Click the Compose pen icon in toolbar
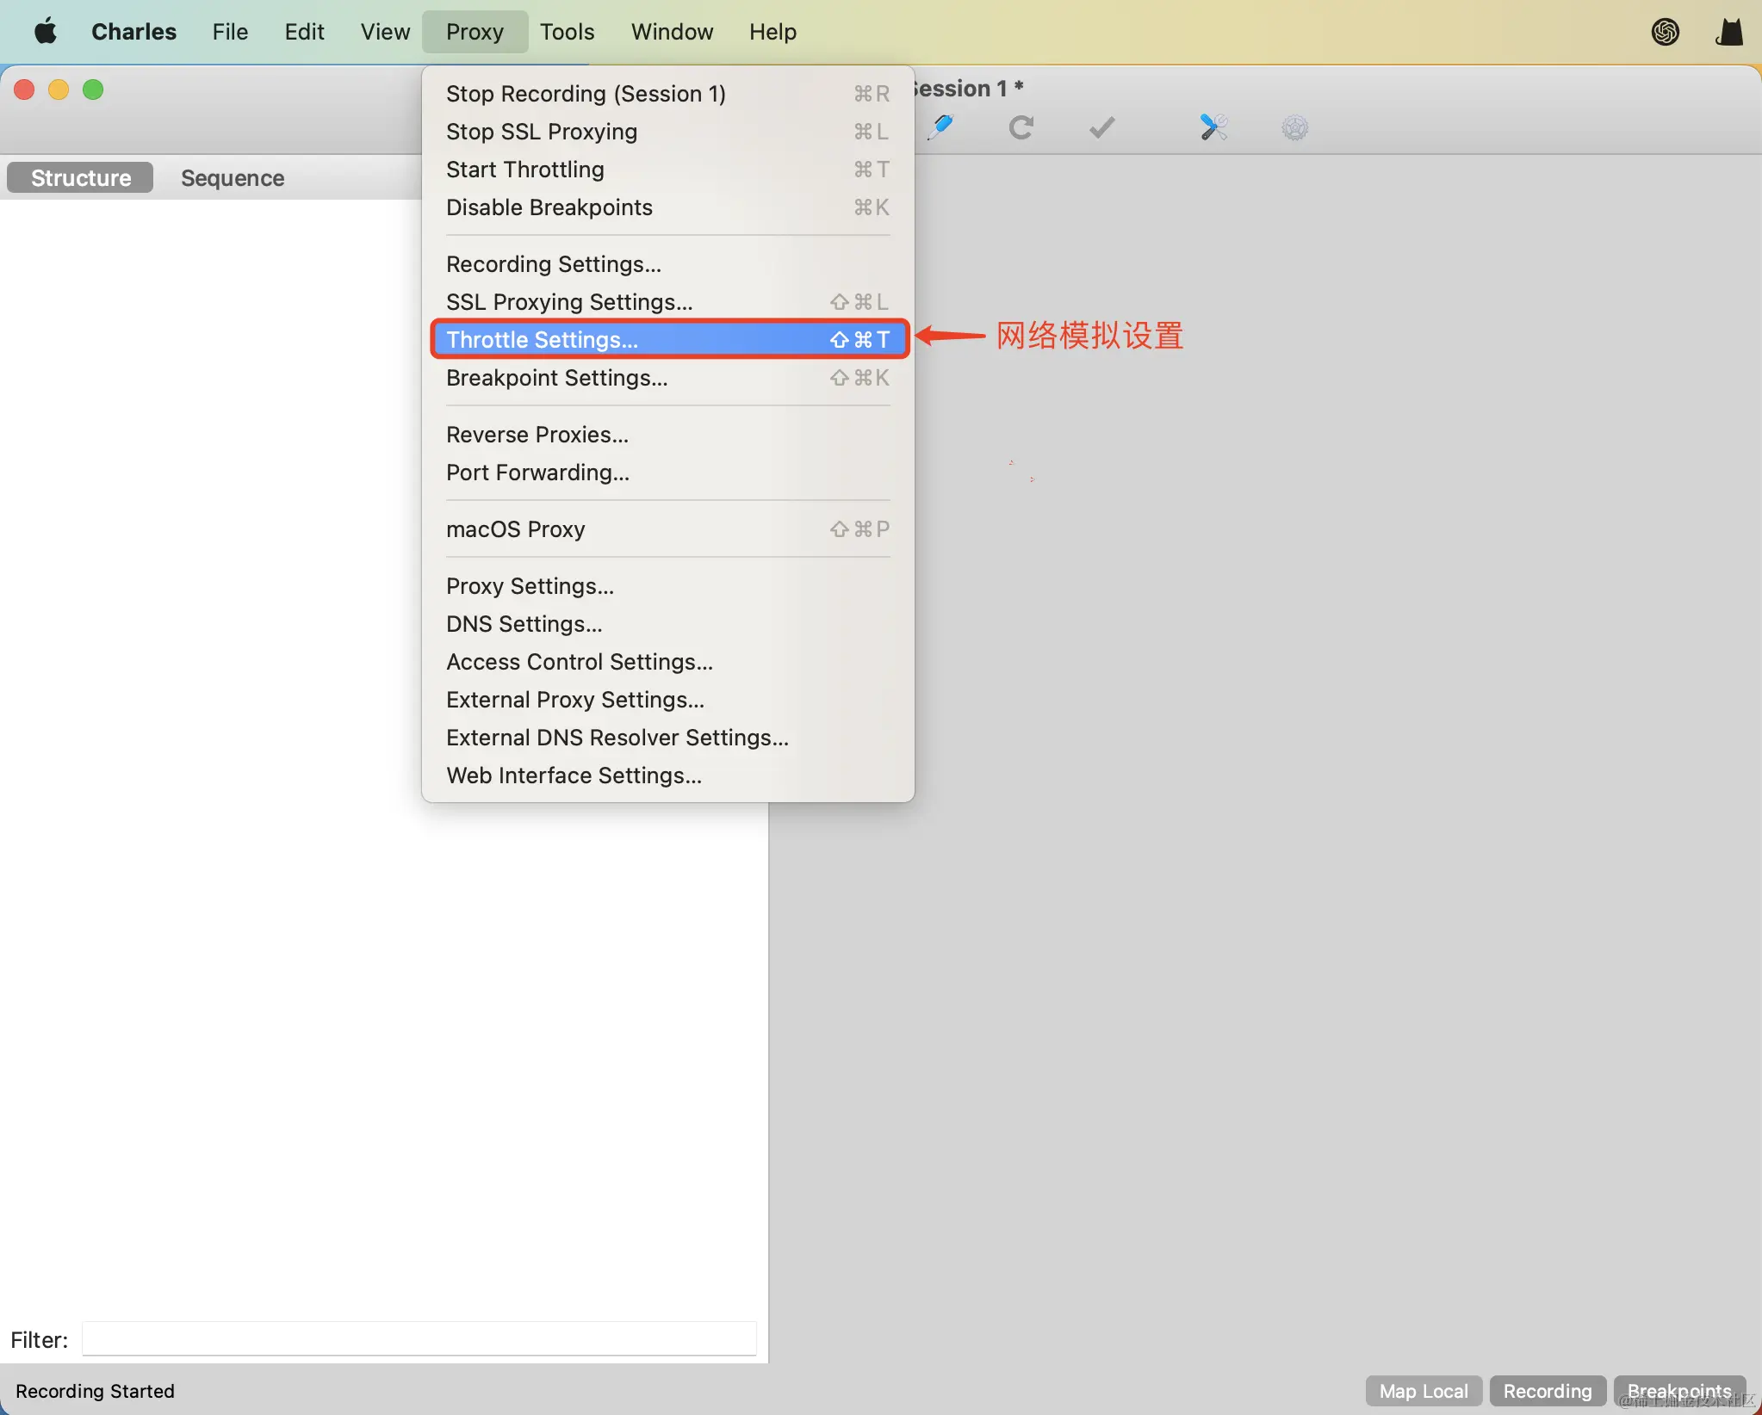Viewport: 1762px width, 1415px height. pos(941,127)
